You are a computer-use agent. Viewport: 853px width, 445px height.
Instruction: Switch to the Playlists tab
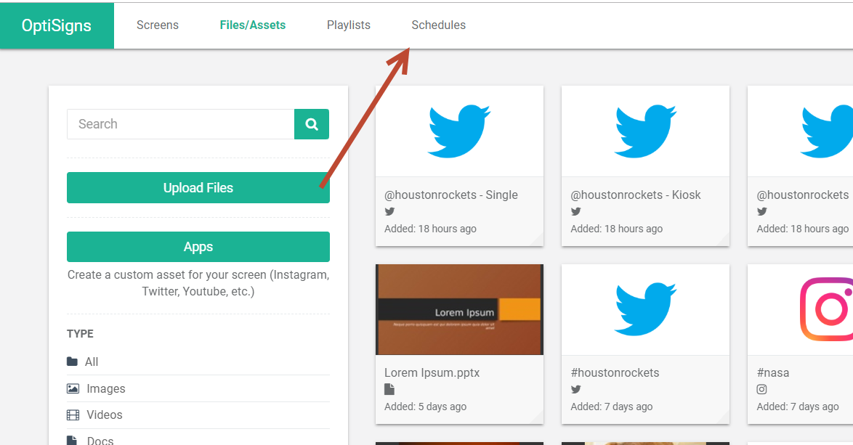pyautogui.click(x=349, y=25)
